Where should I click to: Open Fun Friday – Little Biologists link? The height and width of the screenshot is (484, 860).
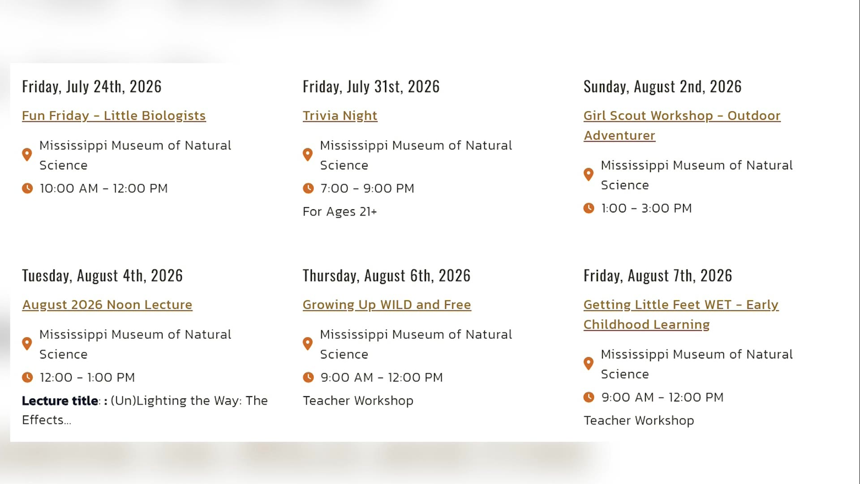coord(114,116)
